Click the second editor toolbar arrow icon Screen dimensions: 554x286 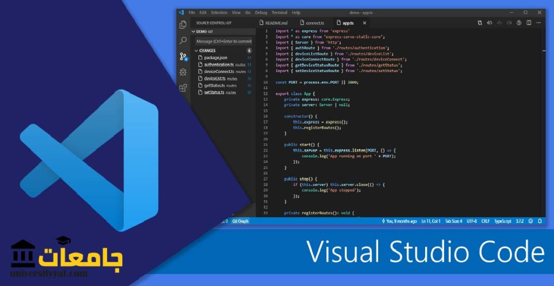pos(490,23)
